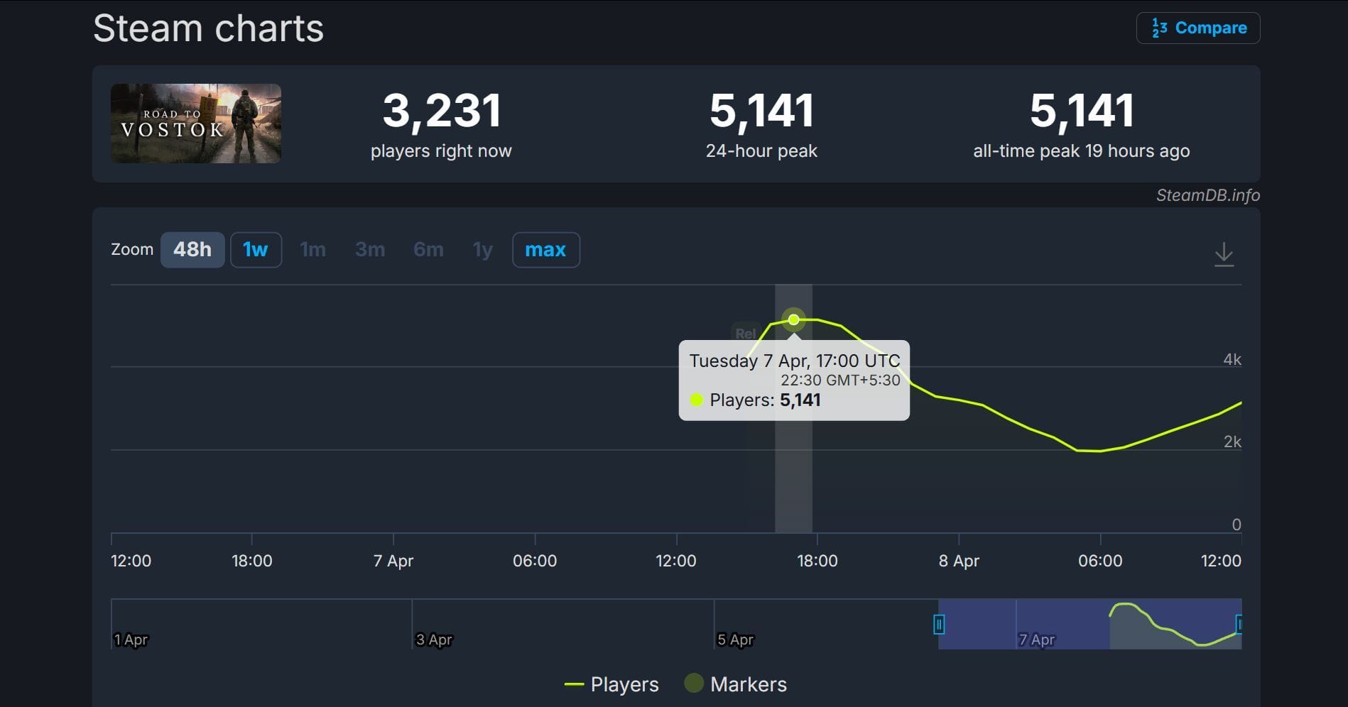
Task: Select the 48h zoom range
Action: coord(192,250)
